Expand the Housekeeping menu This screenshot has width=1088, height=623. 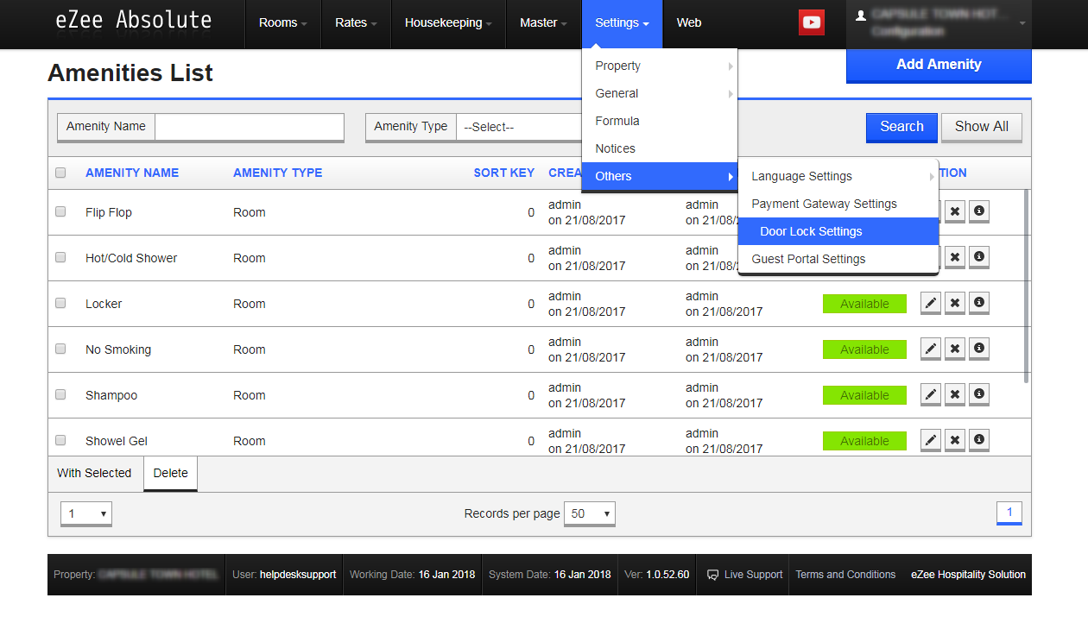coord(448,23)
